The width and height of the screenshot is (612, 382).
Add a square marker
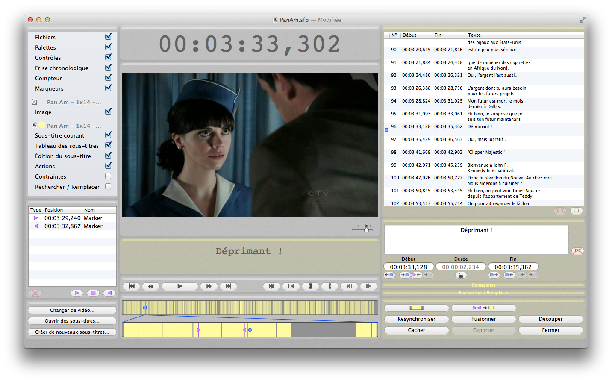pos(93,293)
